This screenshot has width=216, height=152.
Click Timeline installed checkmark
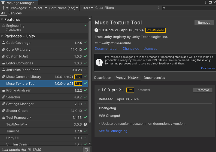coord(85,131)
